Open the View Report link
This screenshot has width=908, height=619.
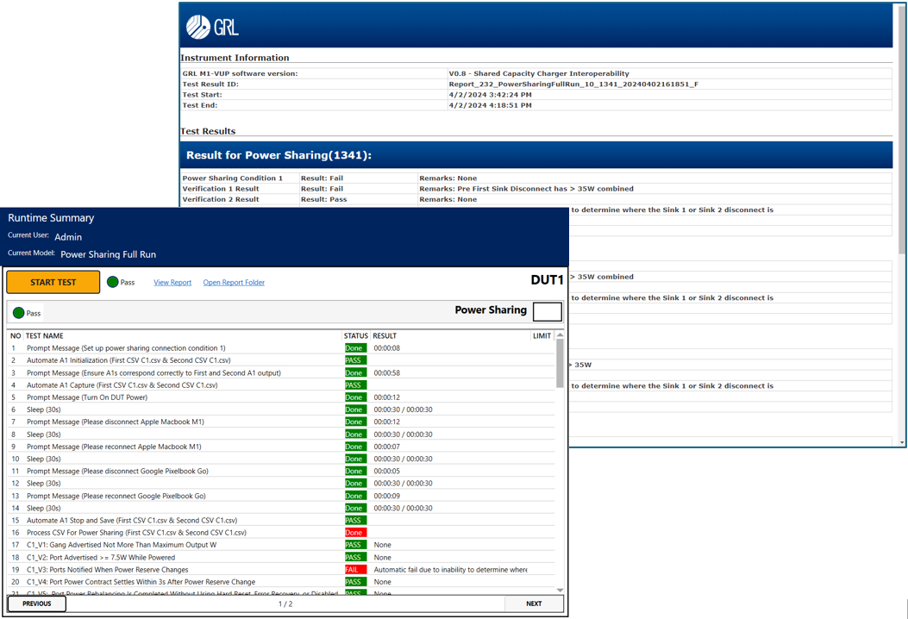[172, 282]
